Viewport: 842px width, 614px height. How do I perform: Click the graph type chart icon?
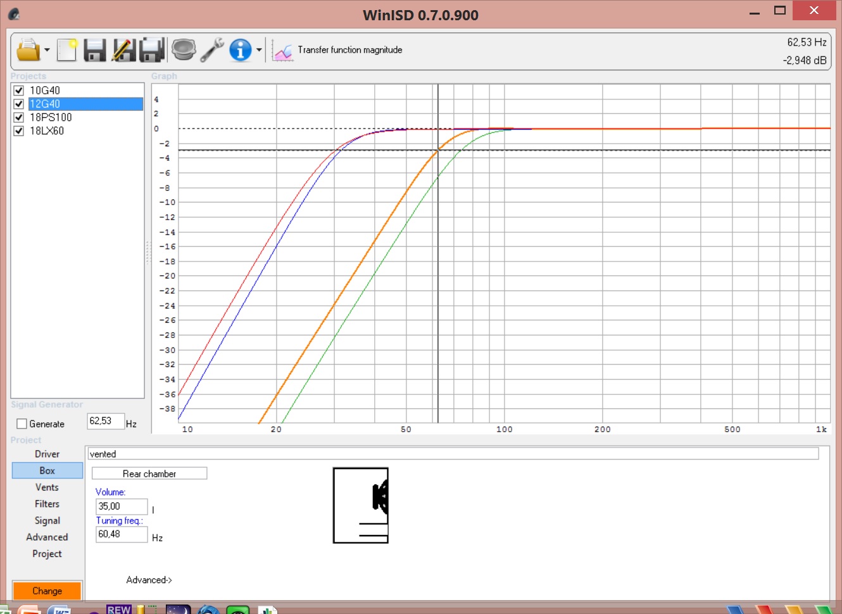click(x=283, y=51)
